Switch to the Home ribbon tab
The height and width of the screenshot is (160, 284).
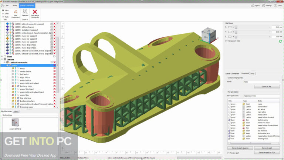click(x=15, y=6)
